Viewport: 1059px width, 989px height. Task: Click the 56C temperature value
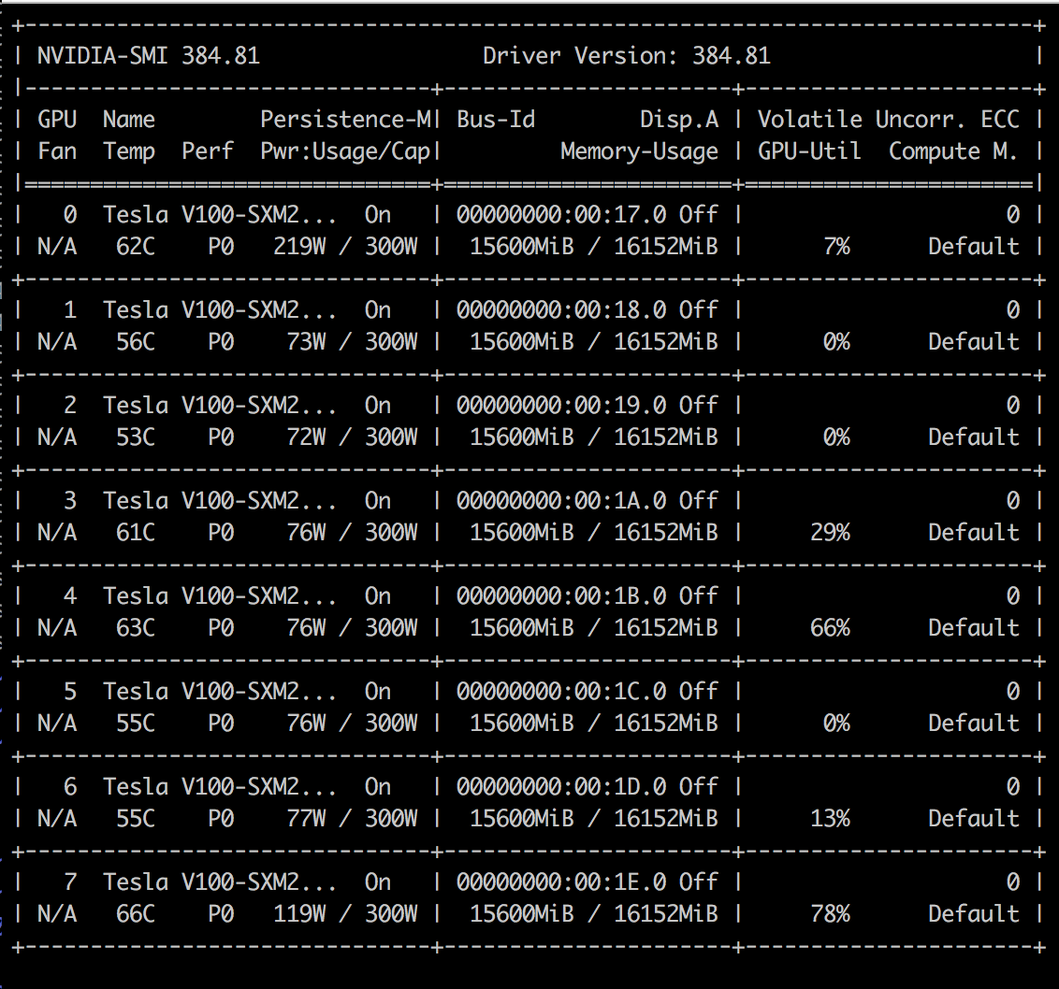[136, 341]
